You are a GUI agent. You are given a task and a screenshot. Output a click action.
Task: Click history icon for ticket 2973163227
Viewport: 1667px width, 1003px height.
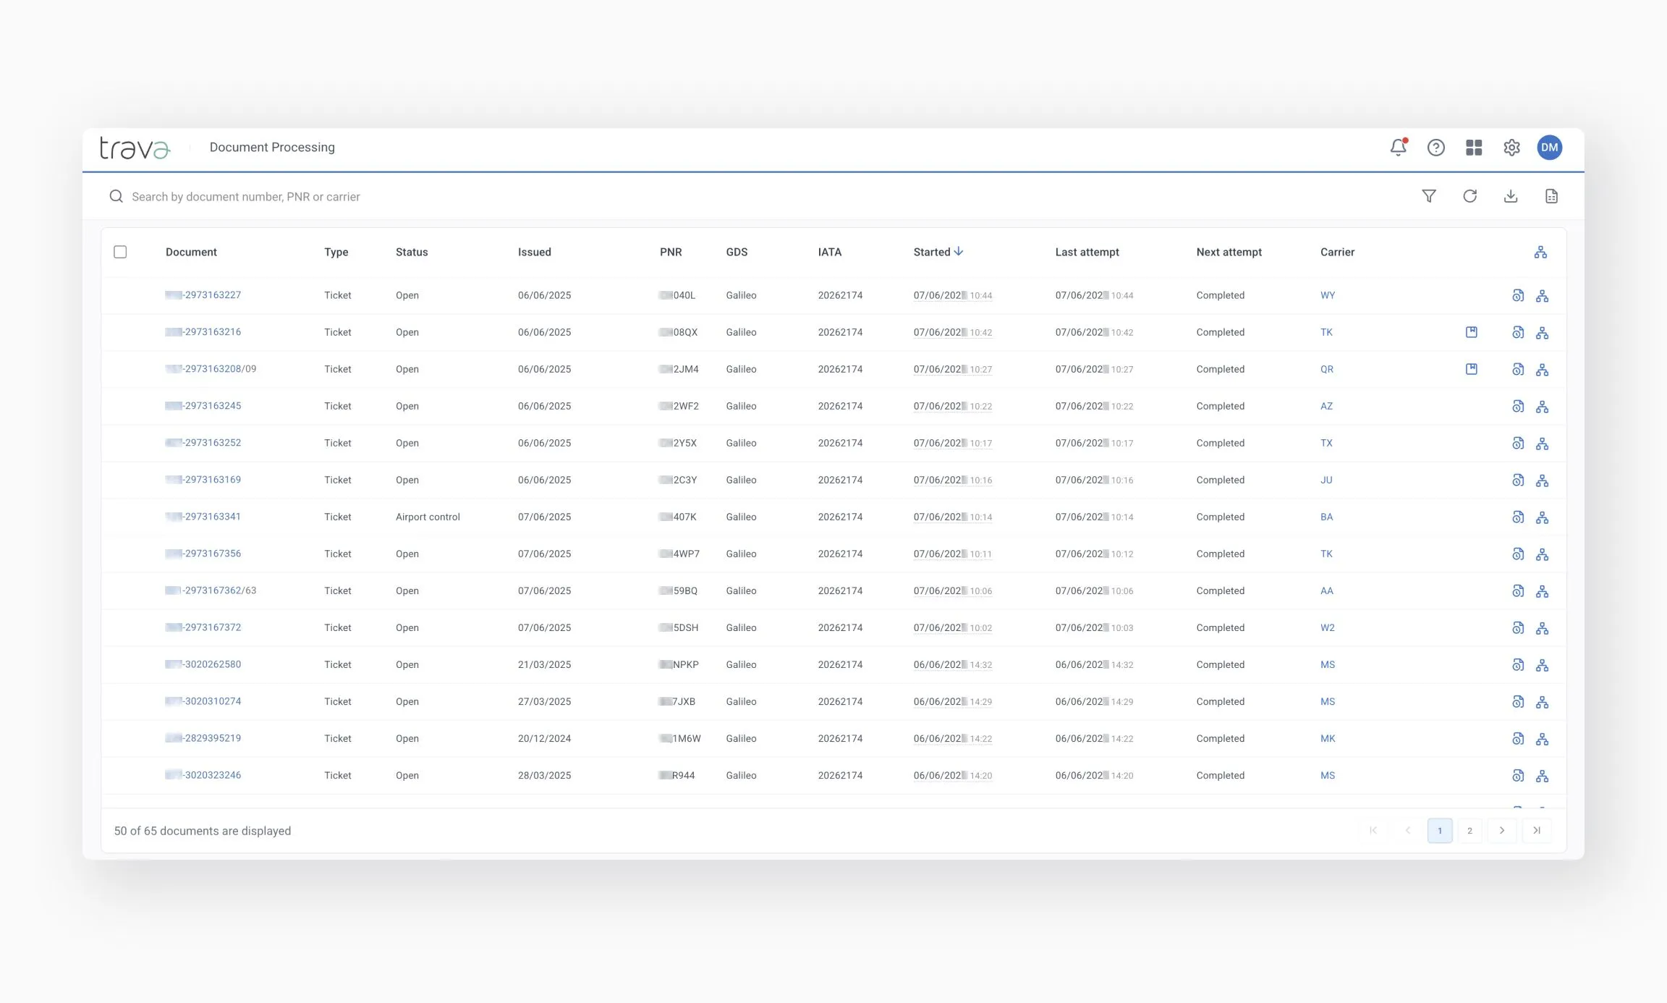(1518, 295)
